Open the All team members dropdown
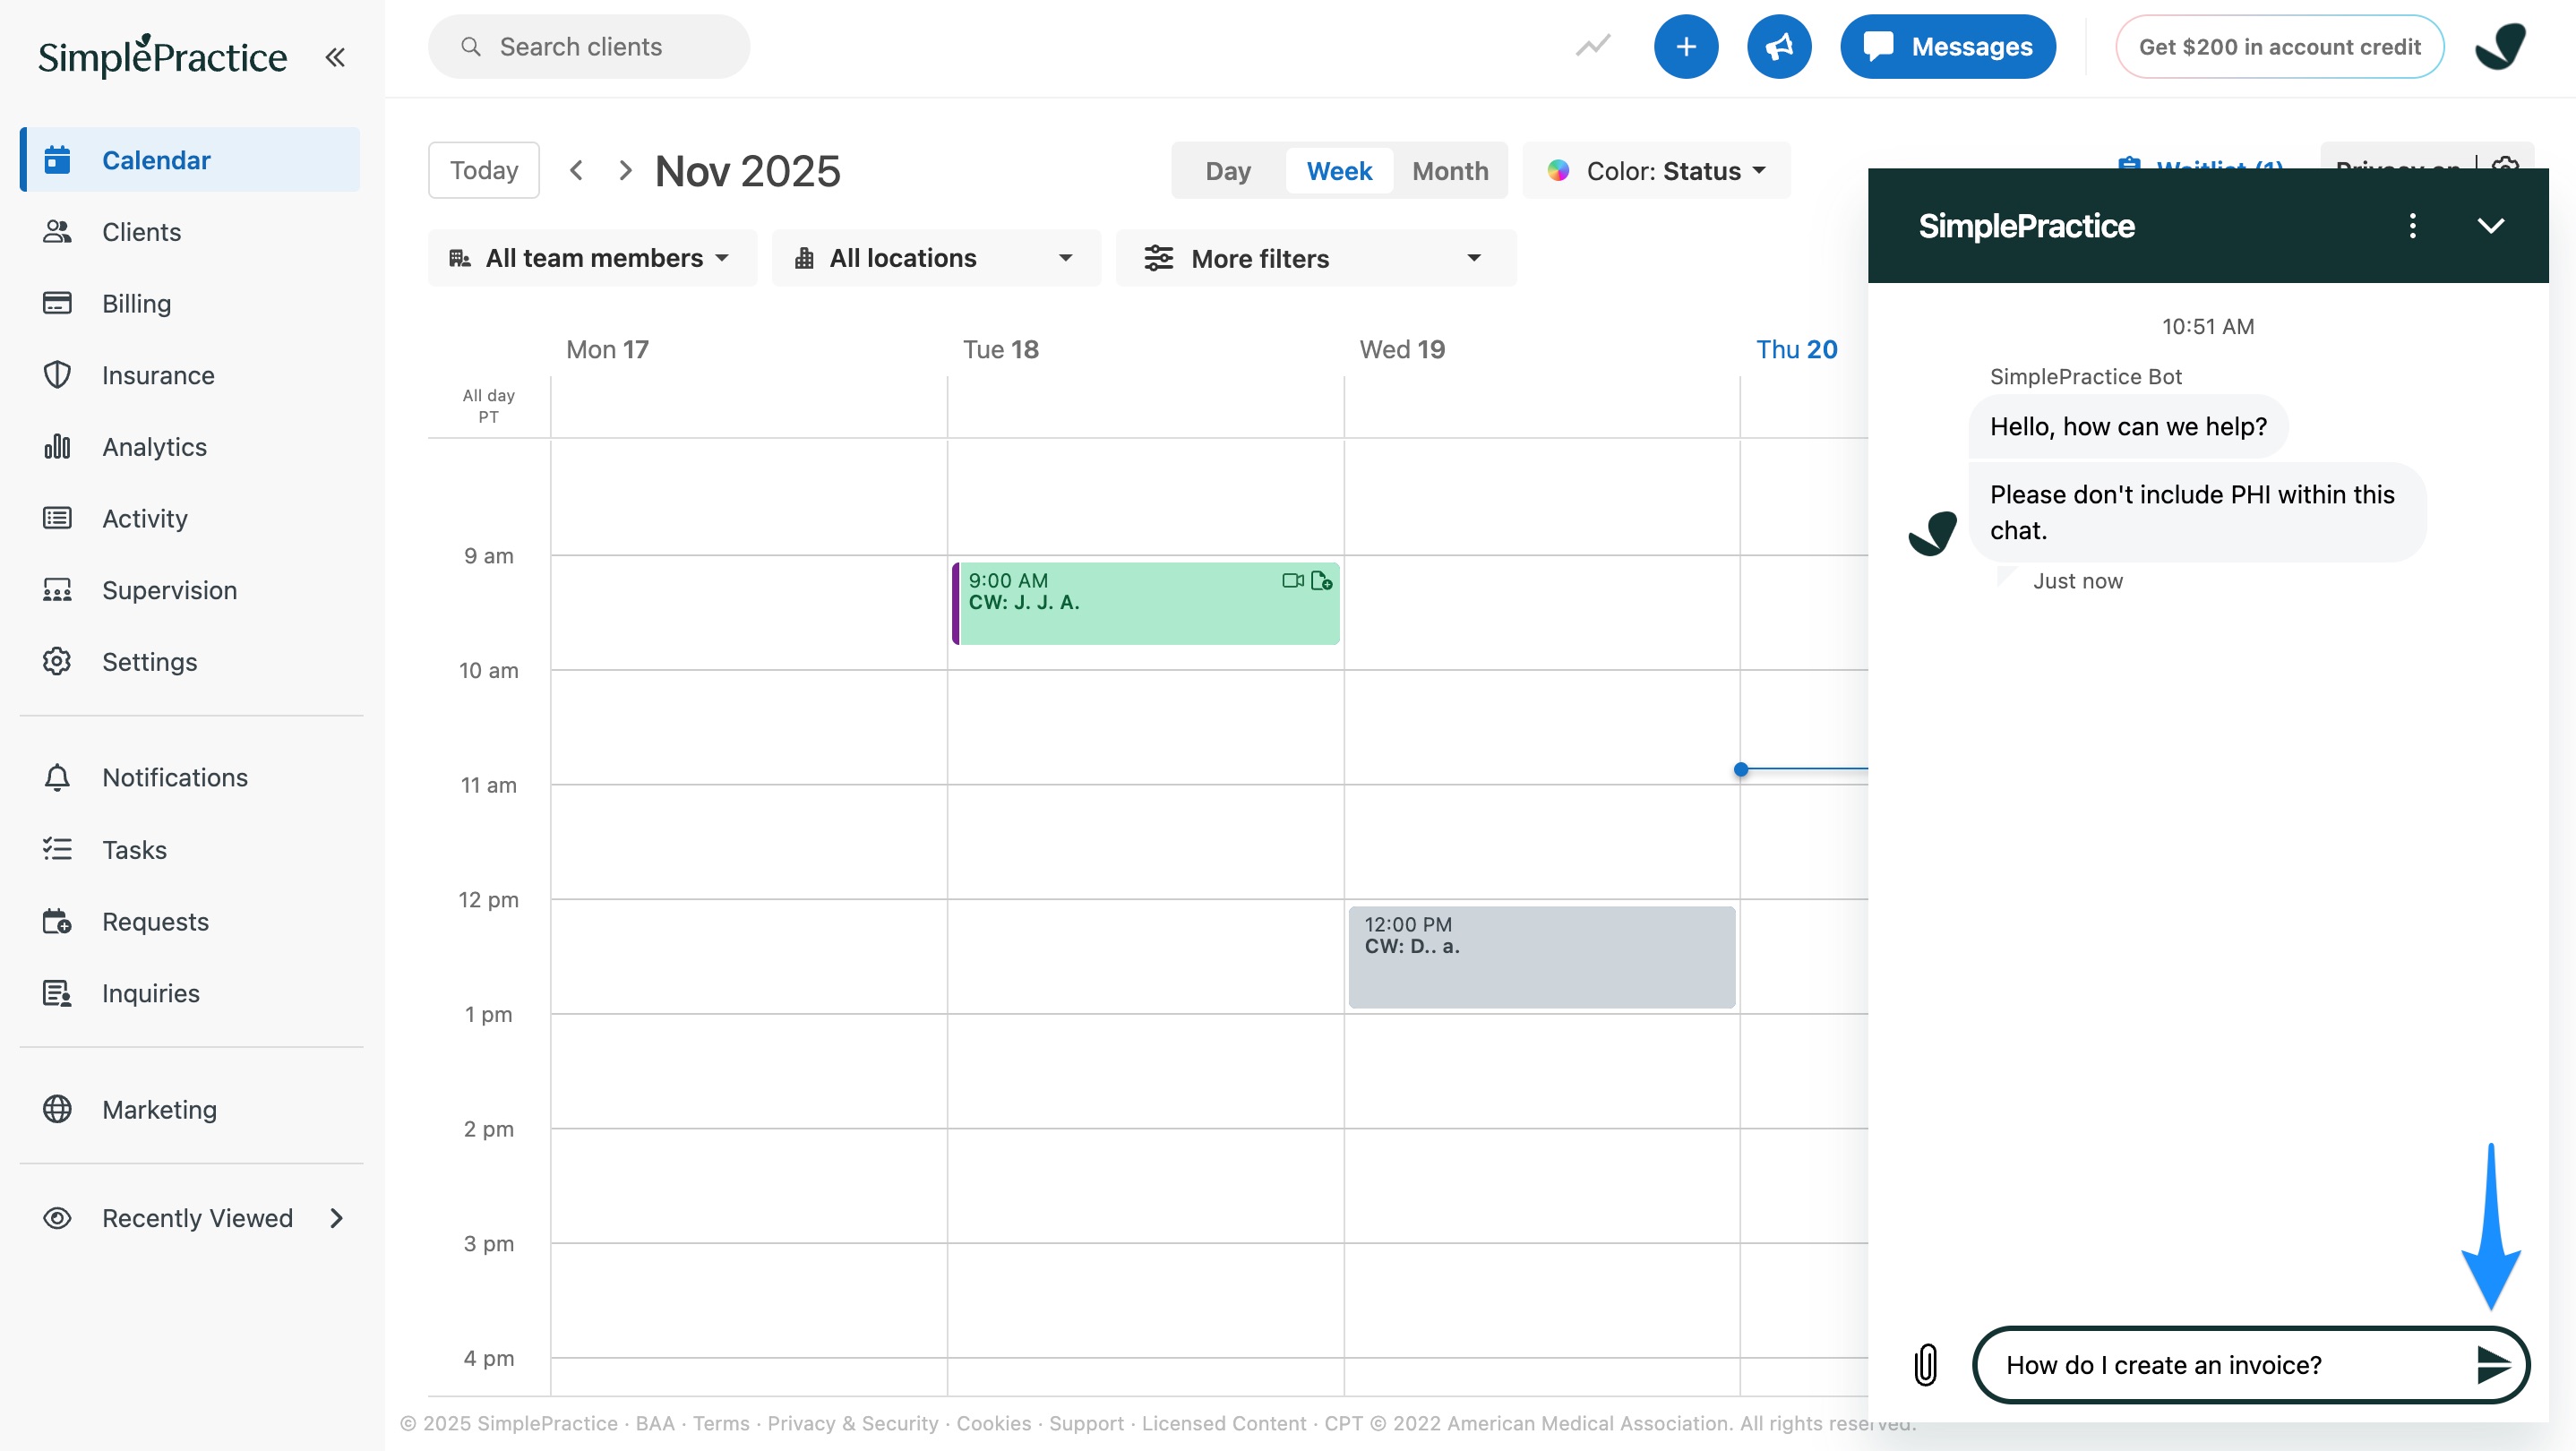 [x=592, y=258]
